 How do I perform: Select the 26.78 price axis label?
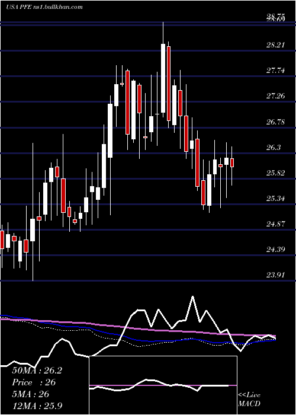276,122
